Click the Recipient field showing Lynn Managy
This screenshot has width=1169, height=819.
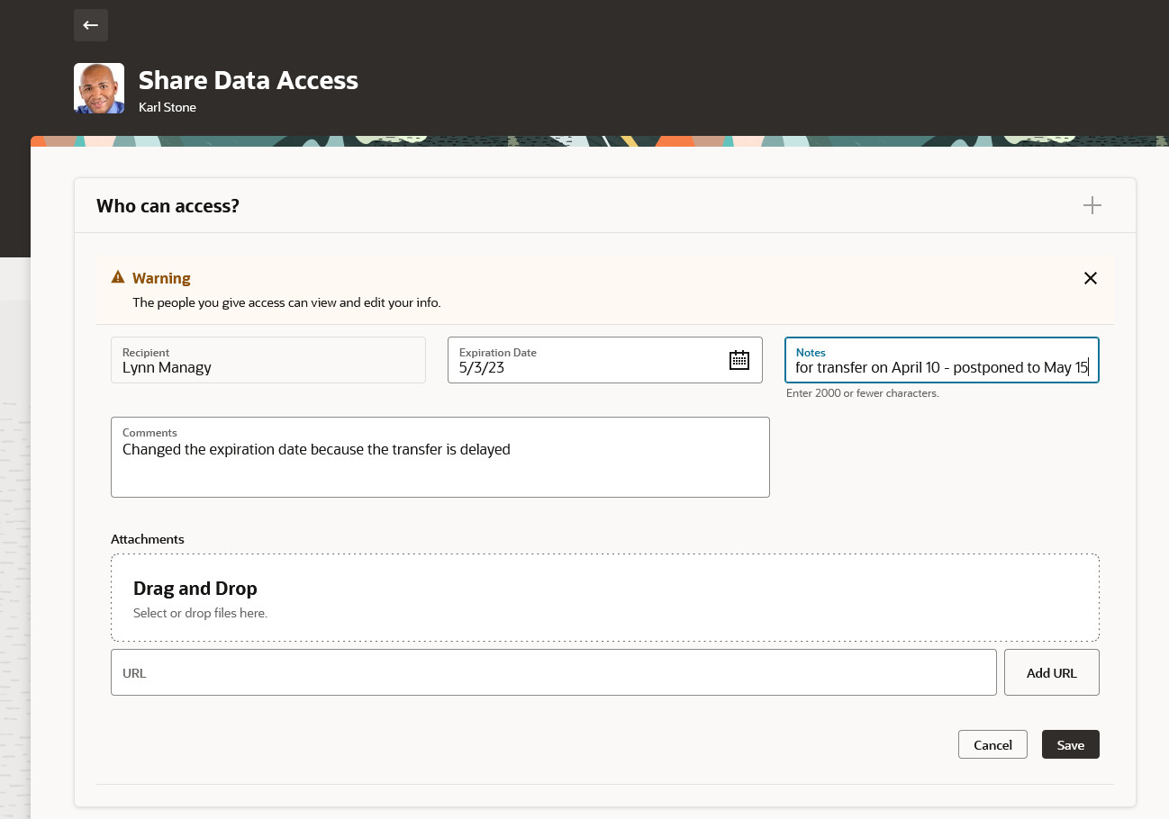pos(267,360)
